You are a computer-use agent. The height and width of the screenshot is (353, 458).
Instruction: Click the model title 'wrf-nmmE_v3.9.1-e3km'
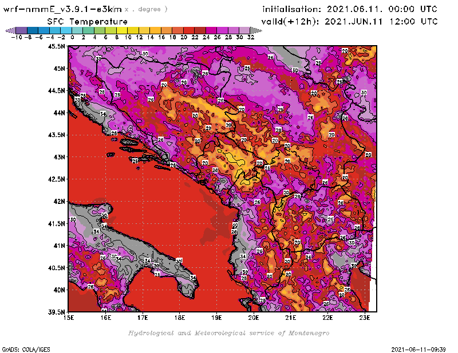tap(62, 9)
